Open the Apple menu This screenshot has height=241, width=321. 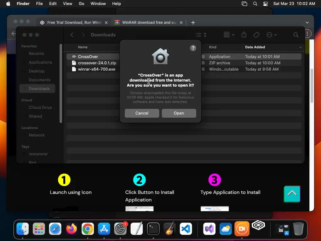[x=8, y=4]
